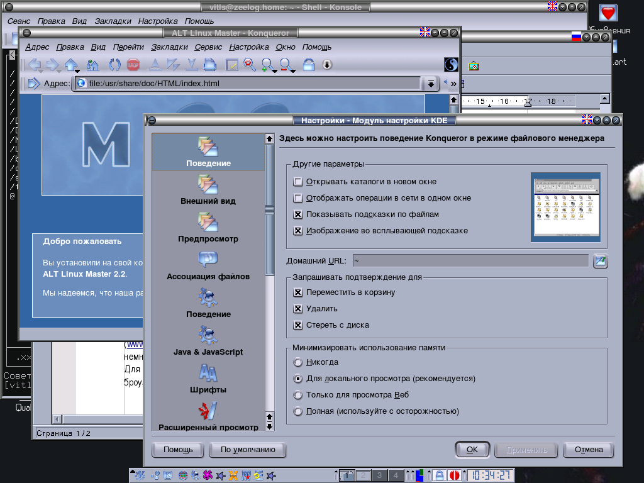
Task: Click Konqueror's Up arrow toolbar icon
Action: pyautogui.click(x=70, y=65)
